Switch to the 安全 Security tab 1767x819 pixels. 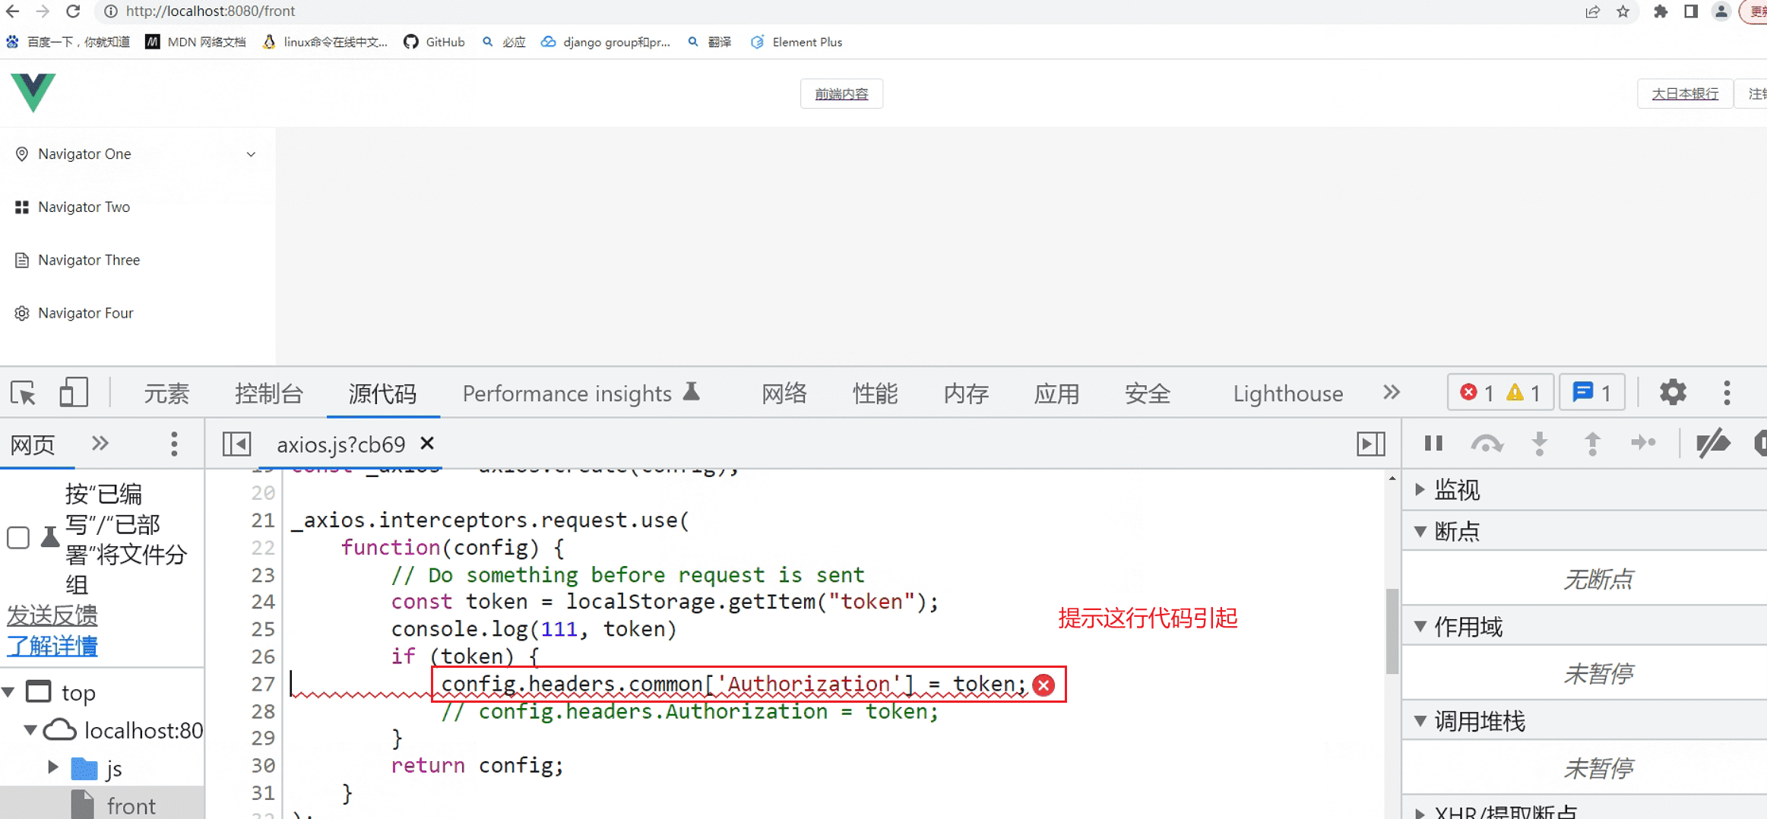(x=1147, y=394)
